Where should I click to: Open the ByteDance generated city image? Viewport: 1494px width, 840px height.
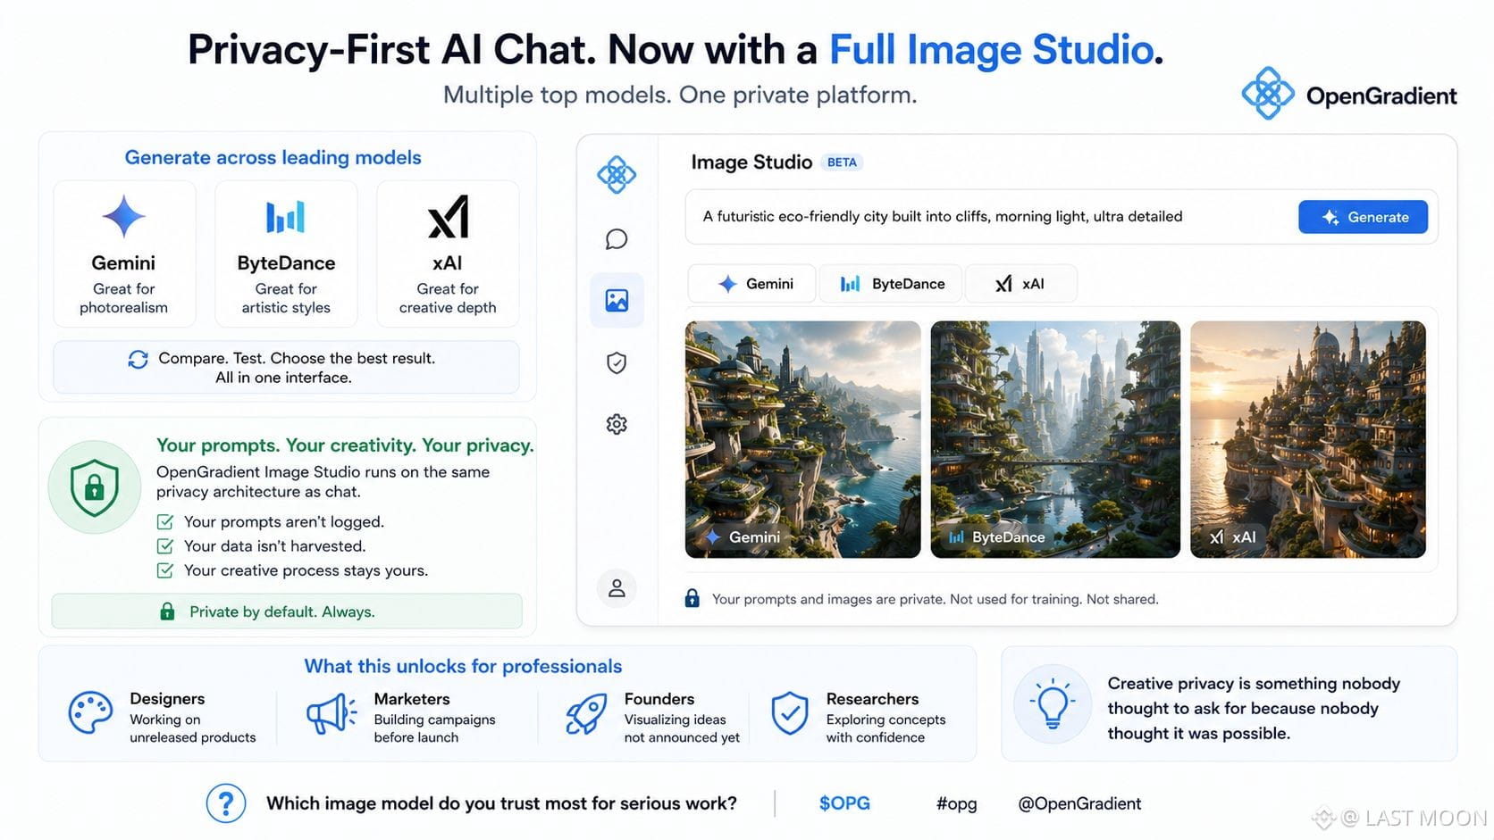pyautogui.click(x=1055, y=439)
